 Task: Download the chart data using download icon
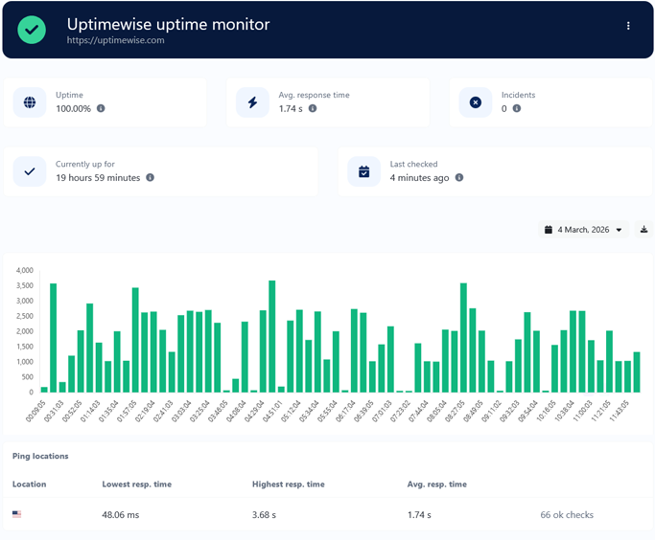pyautogui.click(x=644, y=230)
